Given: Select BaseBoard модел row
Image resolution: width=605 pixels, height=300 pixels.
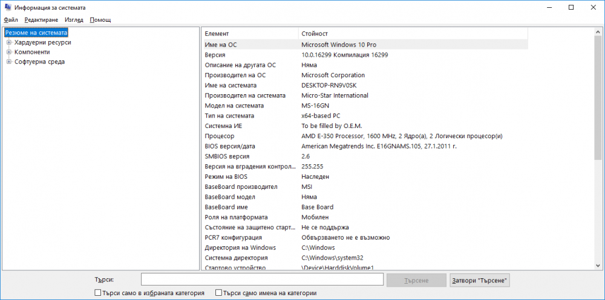Looking at the screenshot, I should (365, 197).
